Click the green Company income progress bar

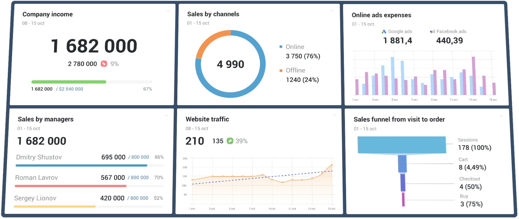(69, 82)
